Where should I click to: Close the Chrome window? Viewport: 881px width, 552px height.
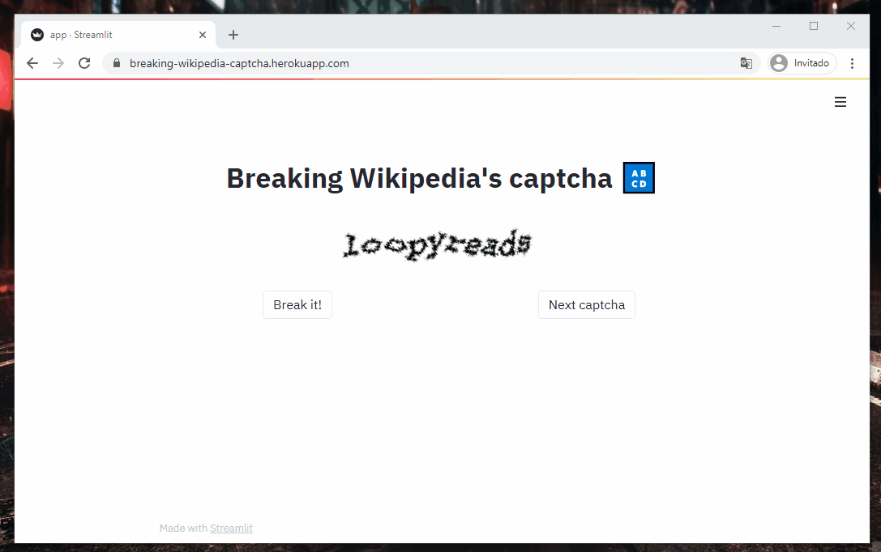coord(851,26)
